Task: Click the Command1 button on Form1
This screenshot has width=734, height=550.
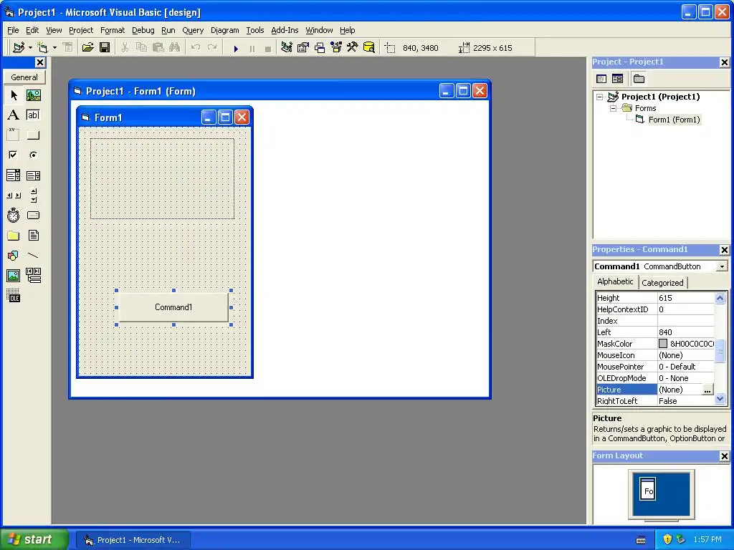Action: [173, 307]
